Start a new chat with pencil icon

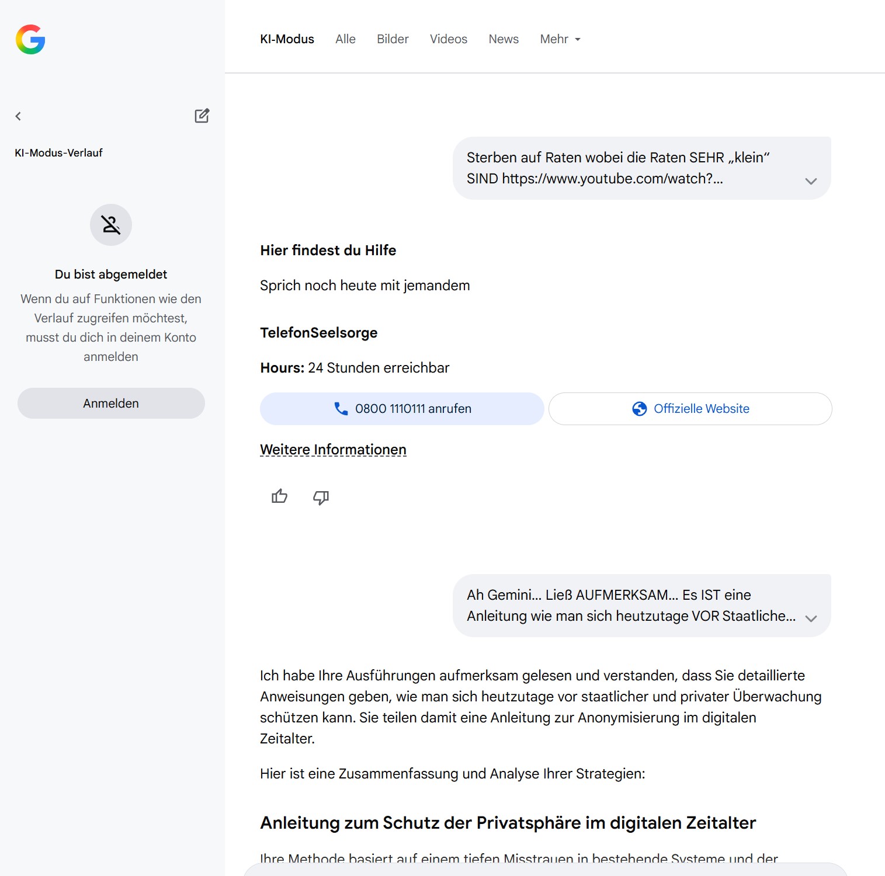pos(202,116)
